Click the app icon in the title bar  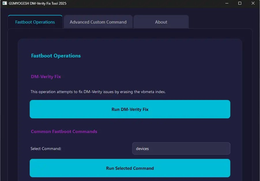point(5,3)
